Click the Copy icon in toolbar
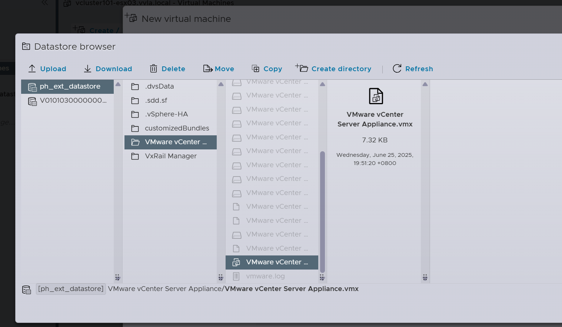 pyautogui.click(x=256, y=69)
